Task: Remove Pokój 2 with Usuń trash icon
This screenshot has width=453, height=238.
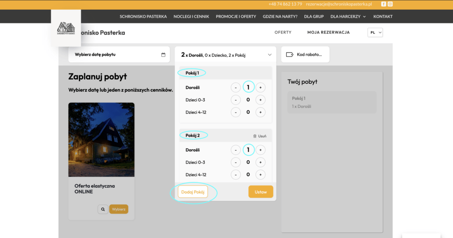Action: 260,136
